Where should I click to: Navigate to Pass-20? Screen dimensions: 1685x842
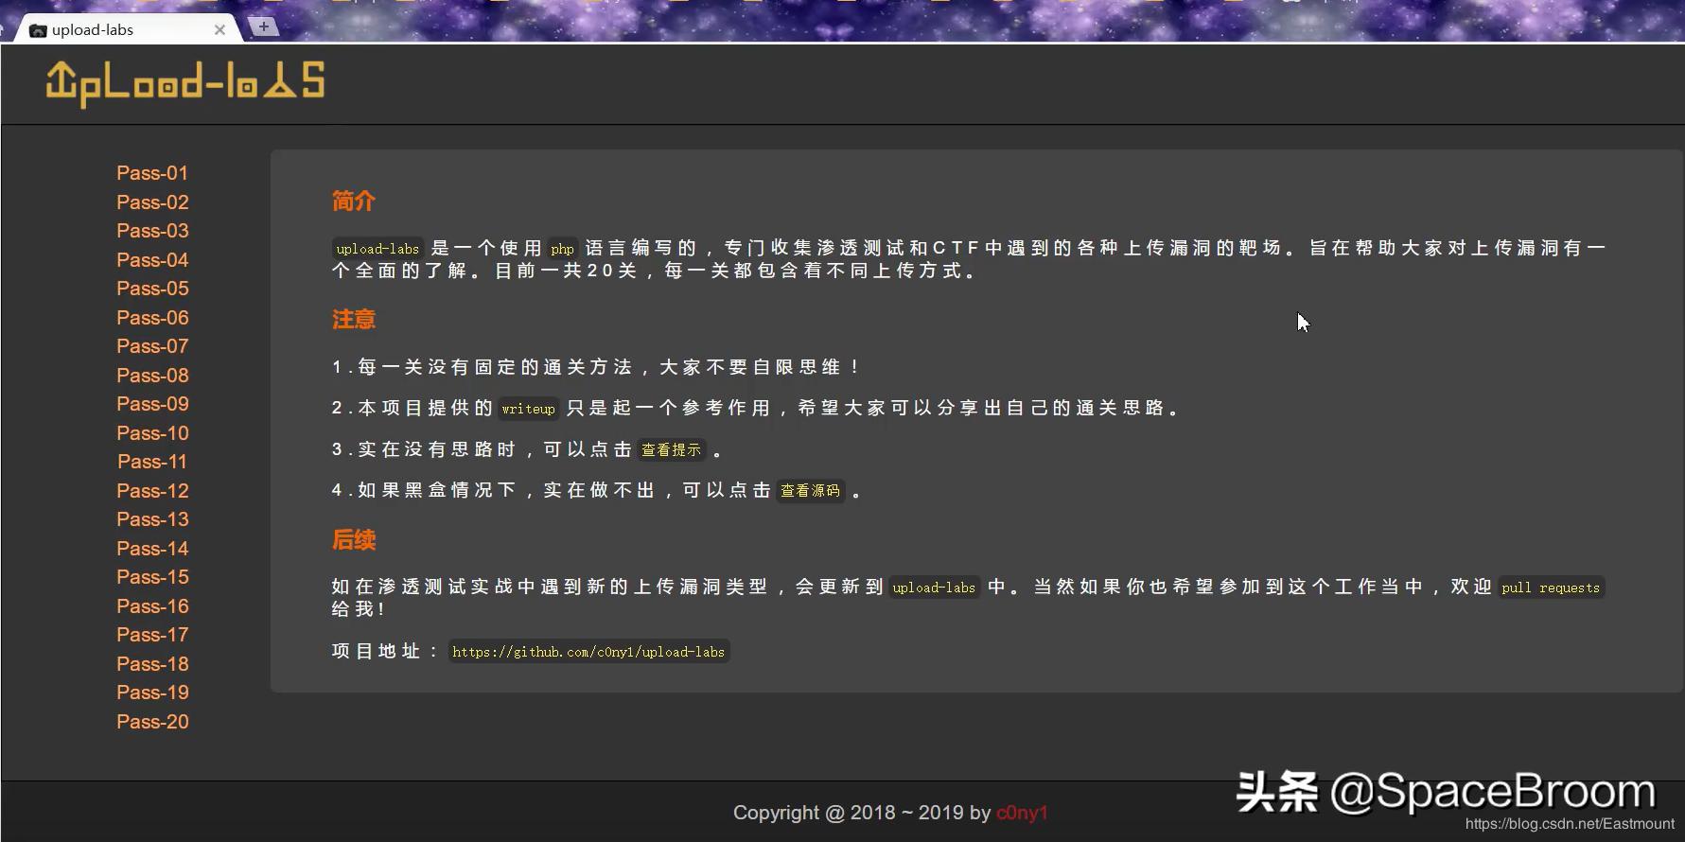click(x=152, y=722)
